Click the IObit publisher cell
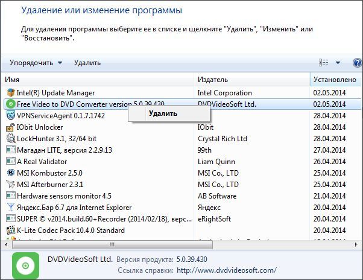 (x=206, y=127)
